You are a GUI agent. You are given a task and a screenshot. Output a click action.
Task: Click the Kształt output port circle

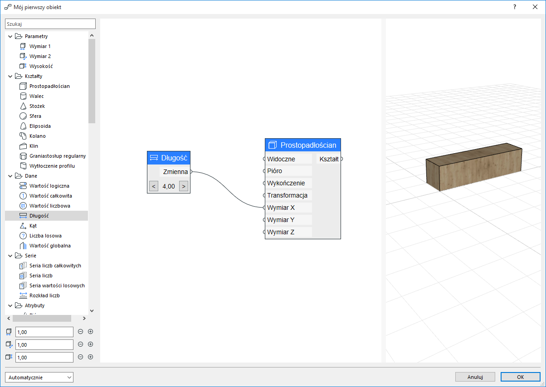pos(341,159)
